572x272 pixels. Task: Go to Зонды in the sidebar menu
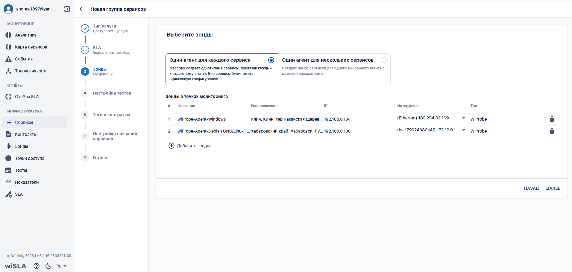[x=21, y=146]
